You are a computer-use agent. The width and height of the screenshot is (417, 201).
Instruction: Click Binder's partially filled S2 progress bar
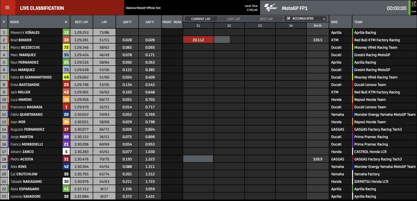pyautogui.click(x=222, y=40)
